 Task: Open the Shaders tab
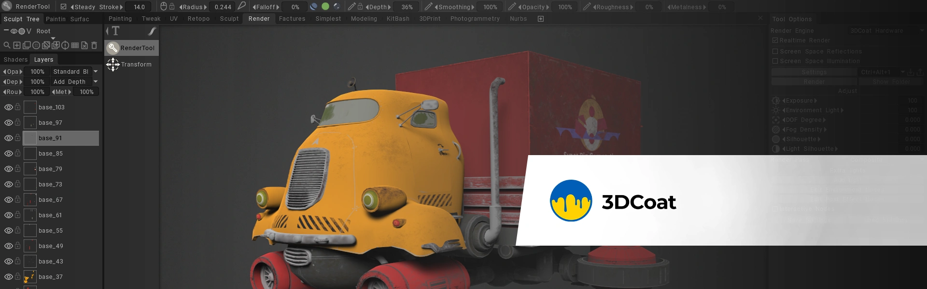pos(15,60)
